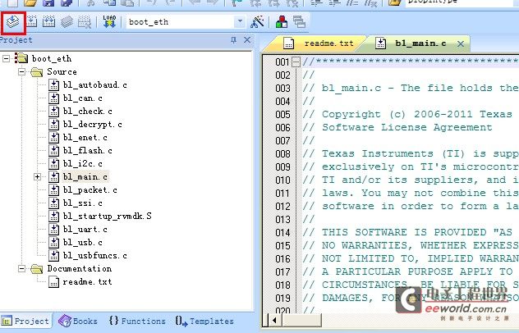The image size is (519, 333).
Task: Select readme.txt under Documentation
Action: pyautogui.click(x=87, y=282)
